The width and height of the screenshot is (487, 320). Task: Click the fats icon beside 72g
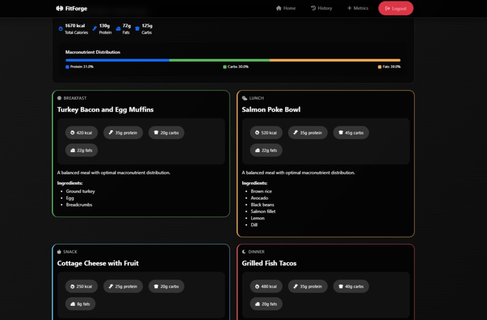pyautogui.click(x=118, y=29)
